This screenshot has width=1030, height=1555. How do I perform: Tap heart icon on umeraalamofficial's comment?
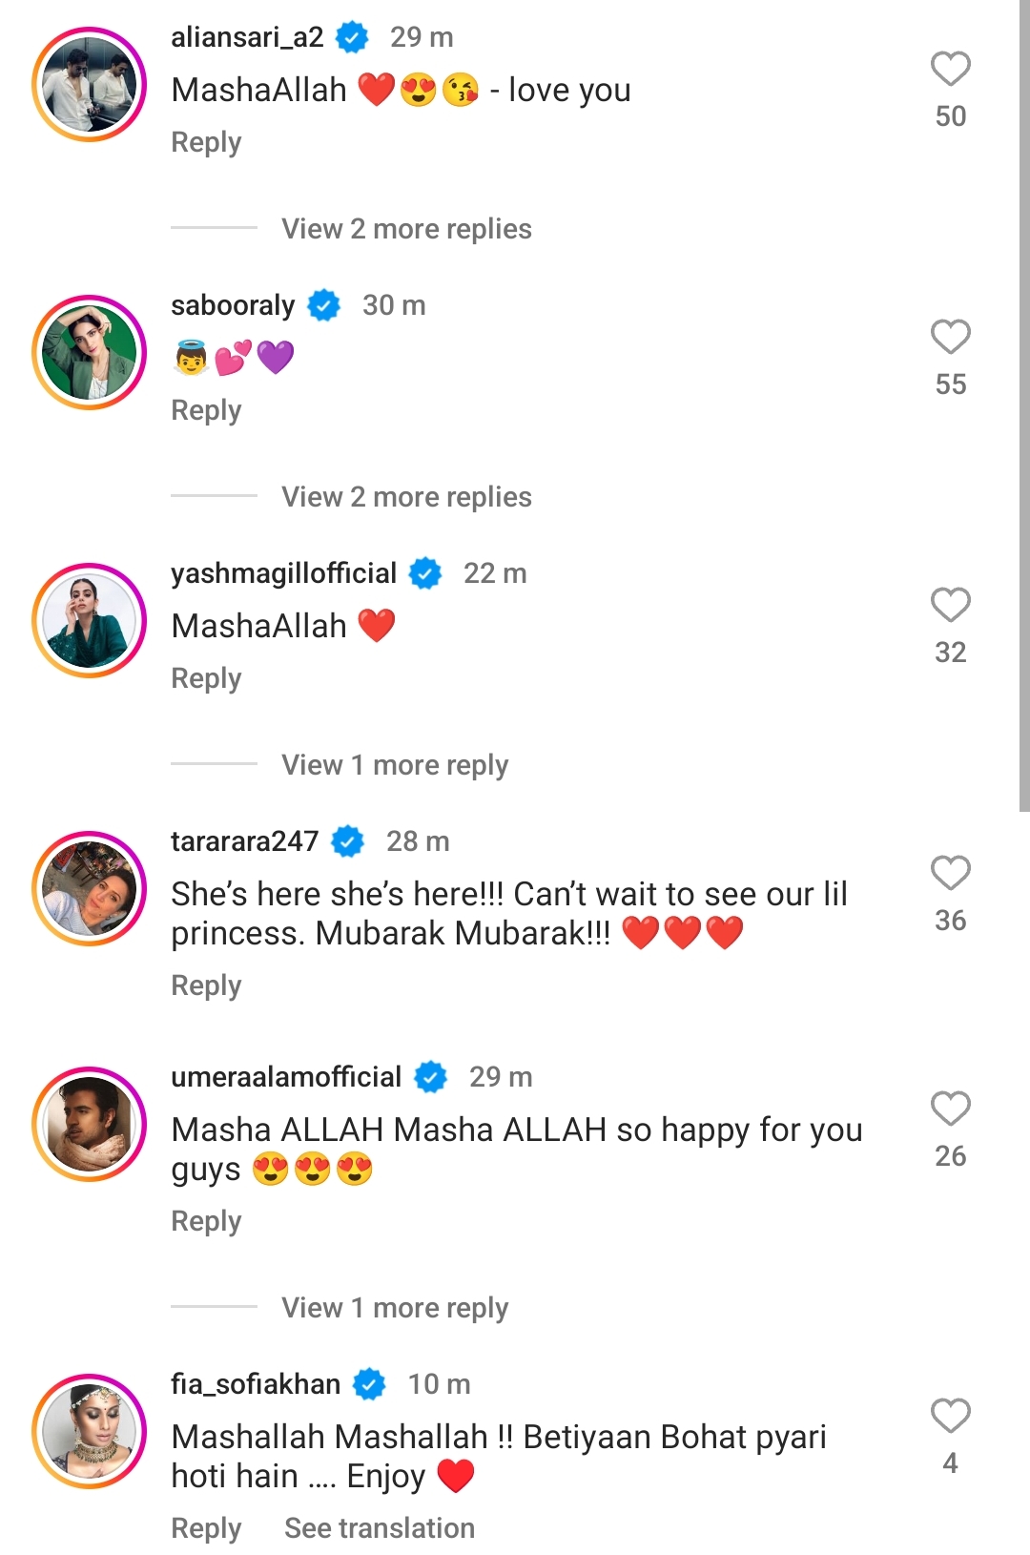pyautogui.click(x=950, y=1109)
